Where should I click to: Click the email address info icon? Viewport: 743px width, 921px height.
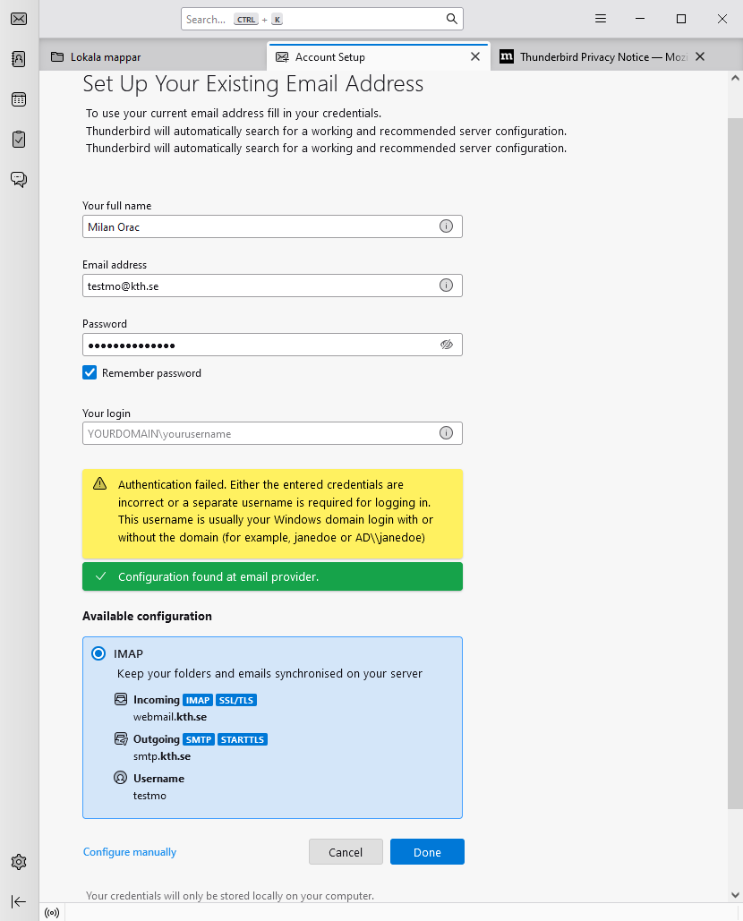point(446,286)
